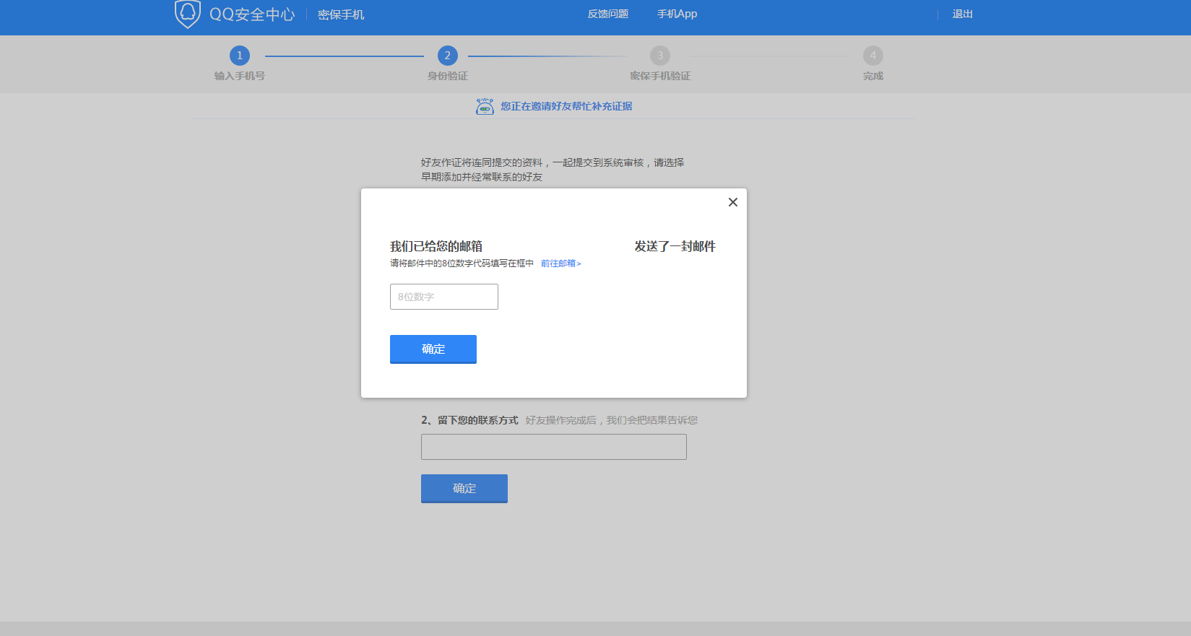1191x636 pixels.
Task: Click the contact information input field
Action: [554, 447]
